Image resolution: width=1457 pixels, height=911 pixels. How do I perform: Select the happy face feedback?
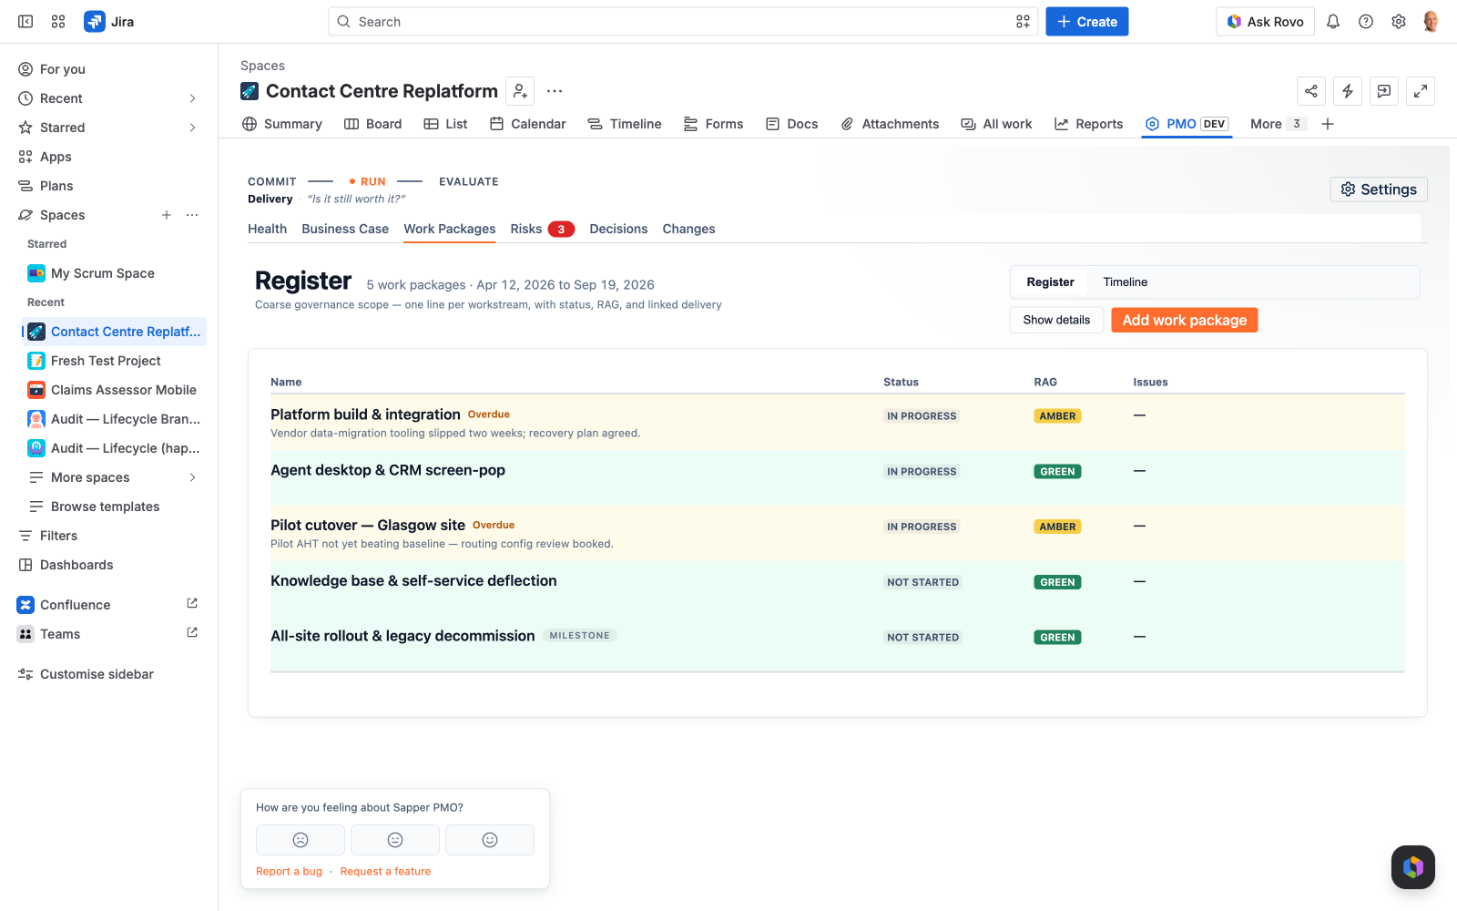490,840
